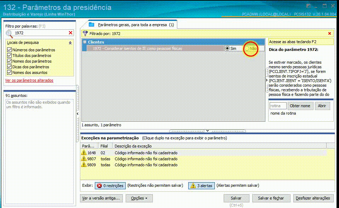339x208 pixels.
Task: Click the 'Abrir' button
Action: [322, 106]
